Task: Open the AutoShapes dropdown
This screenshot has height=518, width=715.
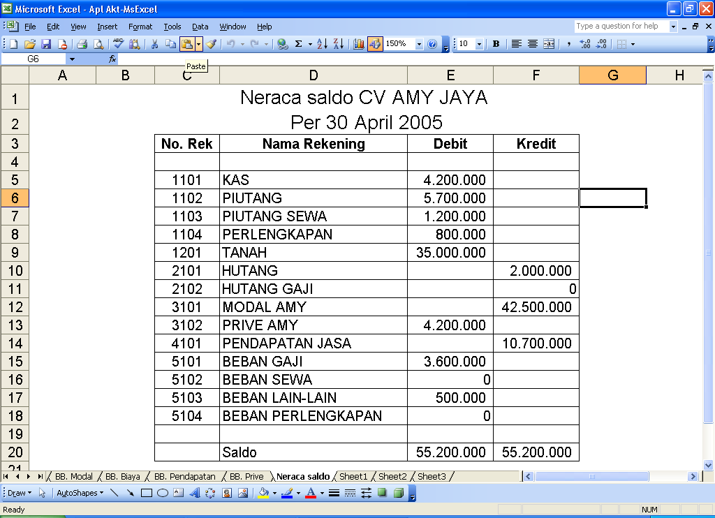Action: (x=80, y=493)
